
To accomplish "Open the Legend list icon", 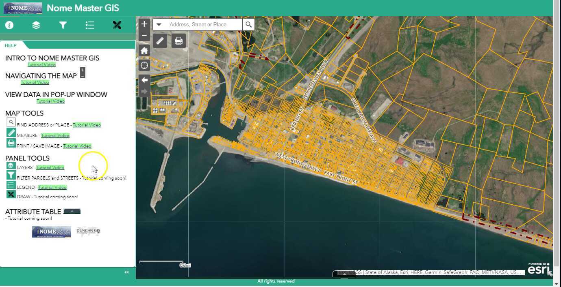I will coord(90,25).
